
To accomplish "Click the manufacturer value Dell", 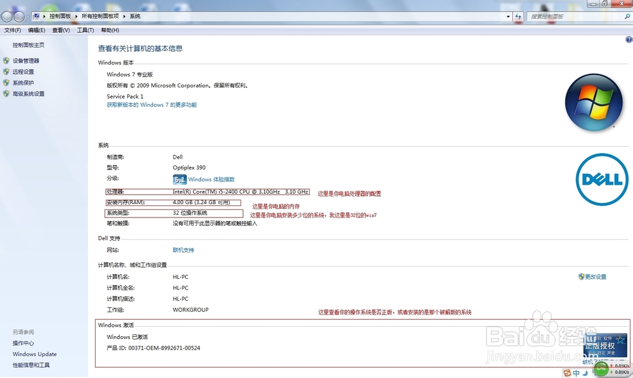I will tap(178, 157).
